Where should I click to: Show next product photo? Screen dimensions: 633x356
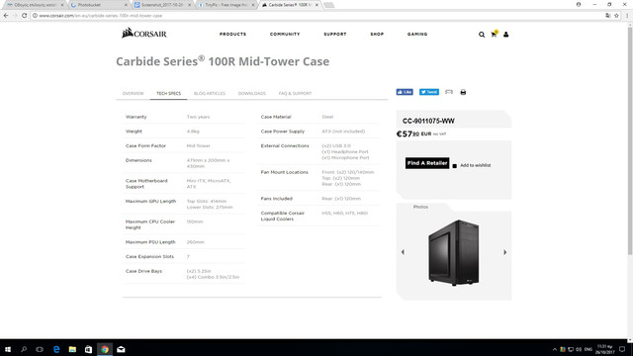click(x=504, y=252)
